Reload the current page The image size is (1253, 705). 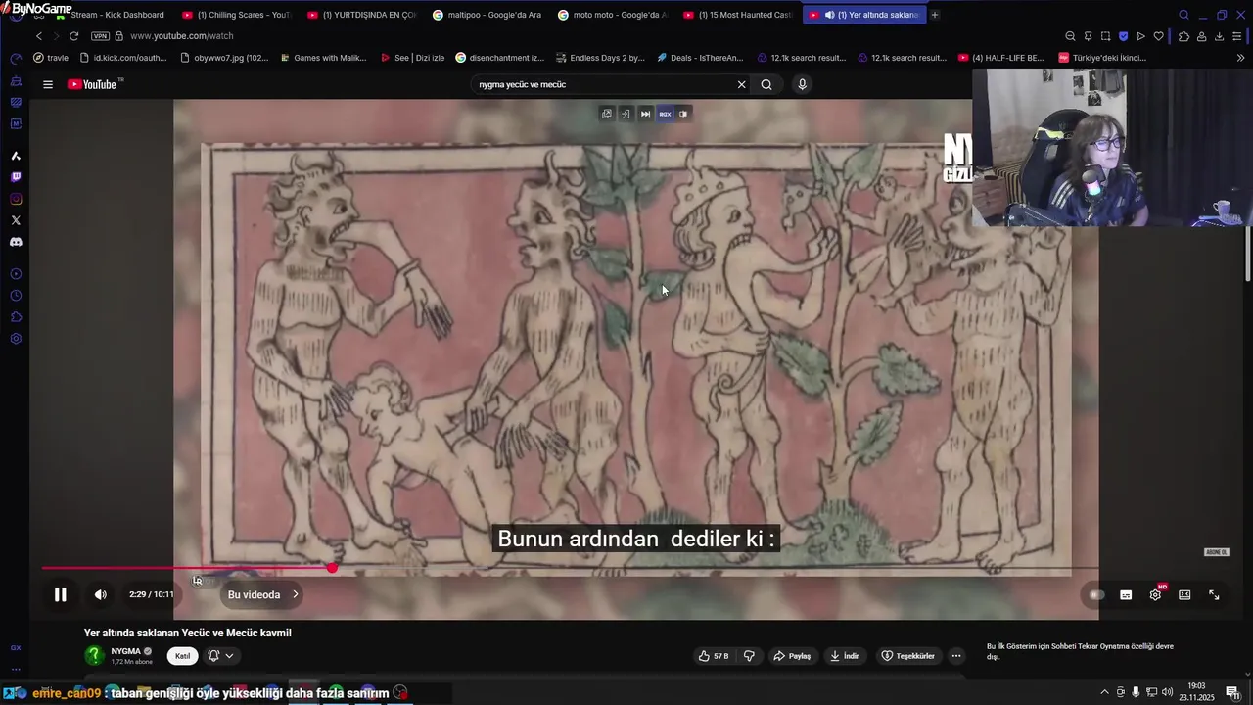click(73, 36)
